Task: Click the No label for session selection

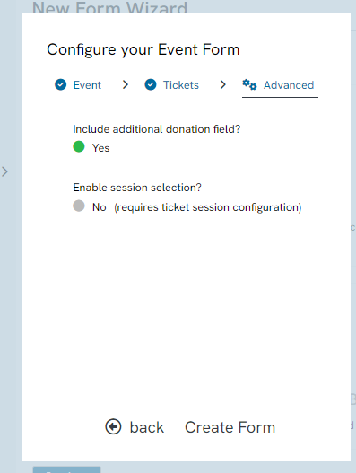Action: tap(100, 207)
